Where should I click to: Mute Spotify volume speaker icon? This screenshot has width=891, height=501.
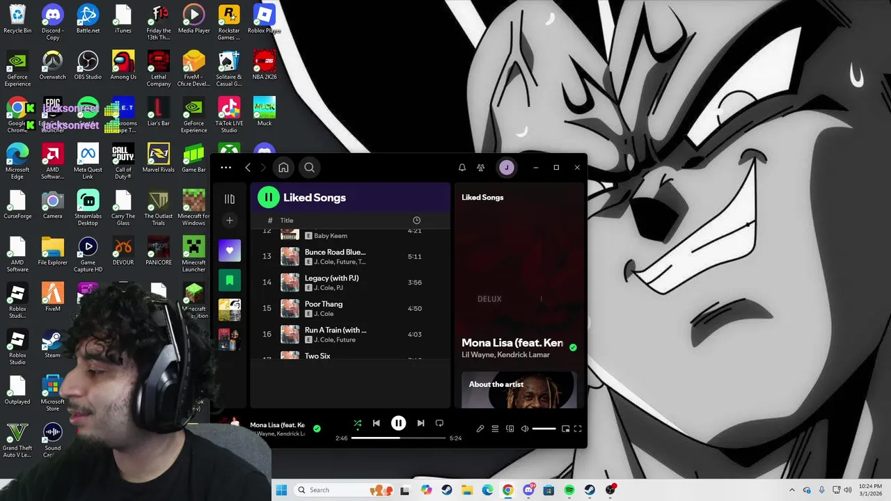[x=525, y=429]
